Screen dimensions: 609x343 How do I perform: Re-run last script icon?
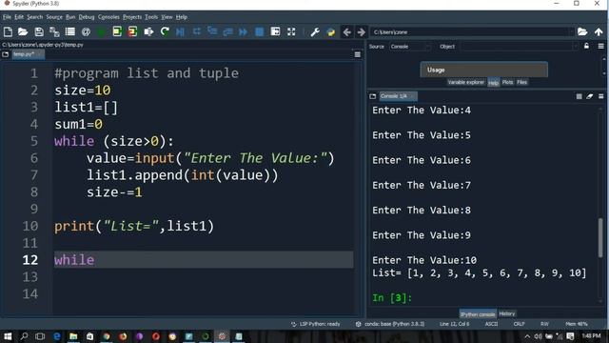point(165,31)
